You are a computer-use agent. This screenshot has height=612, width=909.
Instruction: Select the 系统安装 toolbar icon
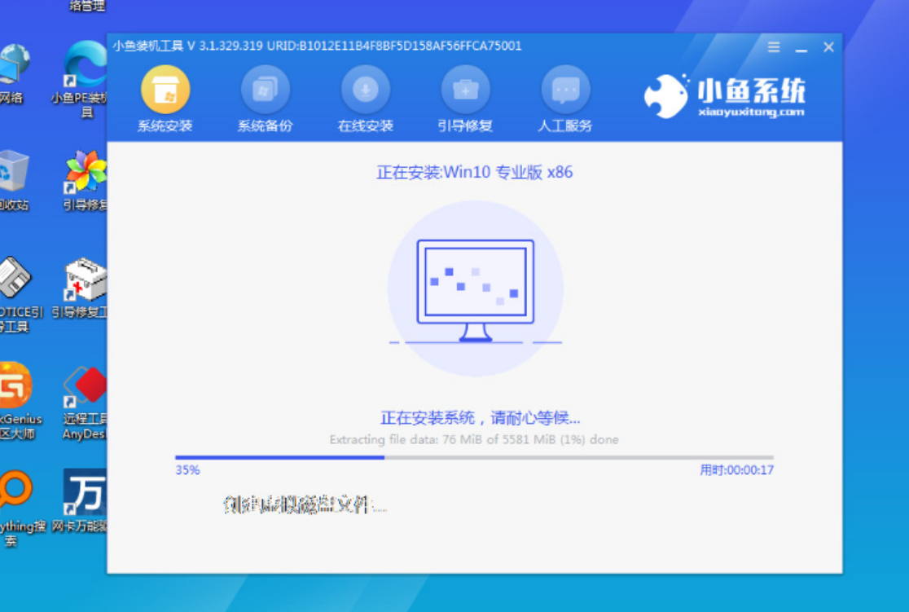pyautogui.click(x=165, y=90)
